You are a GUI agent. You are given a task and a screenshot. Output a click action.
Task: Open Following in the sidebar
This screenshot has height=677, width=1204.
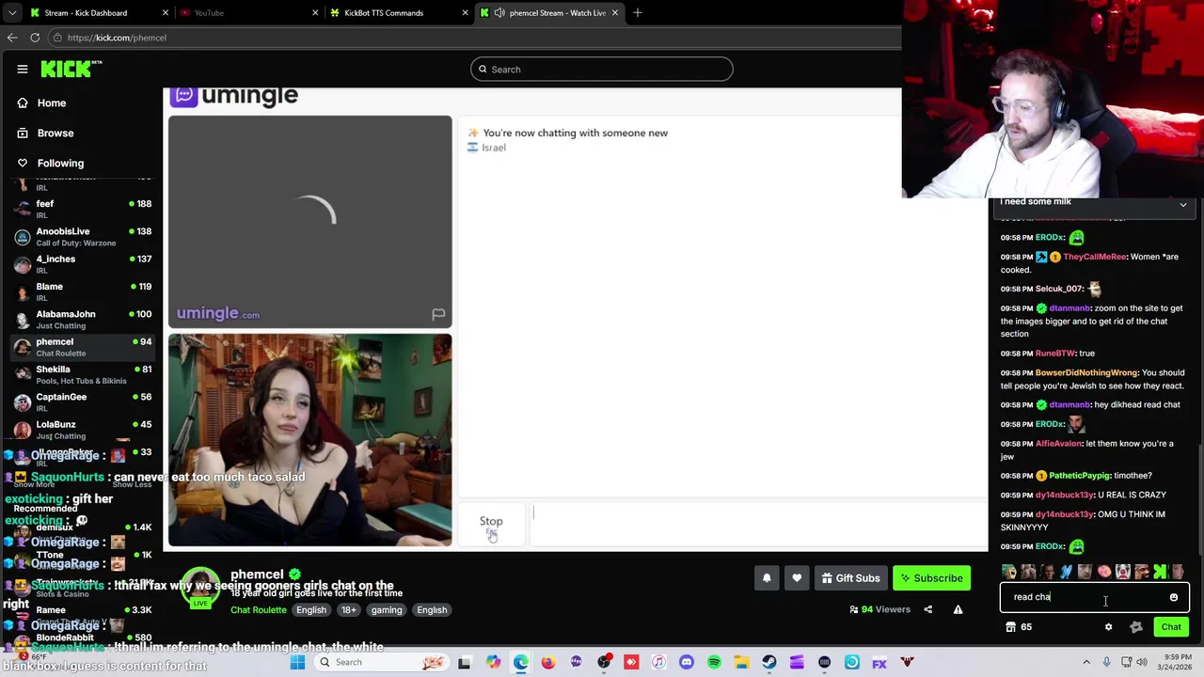(x=60, y=163)
